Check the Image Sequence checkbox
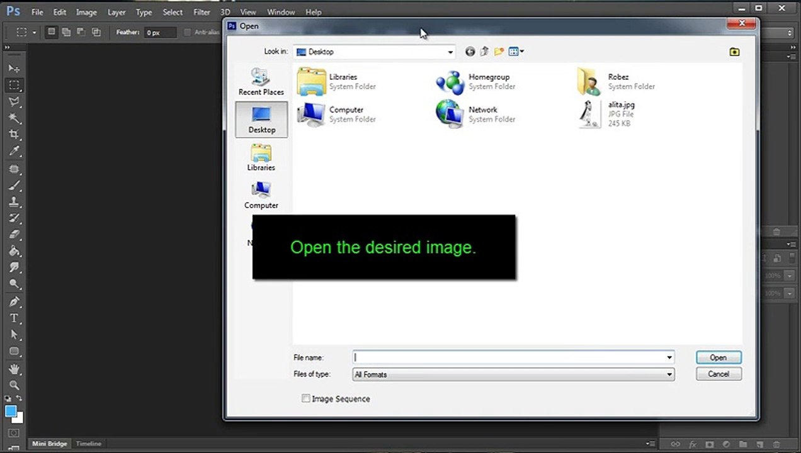This screenshot has width=801, height=453. pos(306,398)
